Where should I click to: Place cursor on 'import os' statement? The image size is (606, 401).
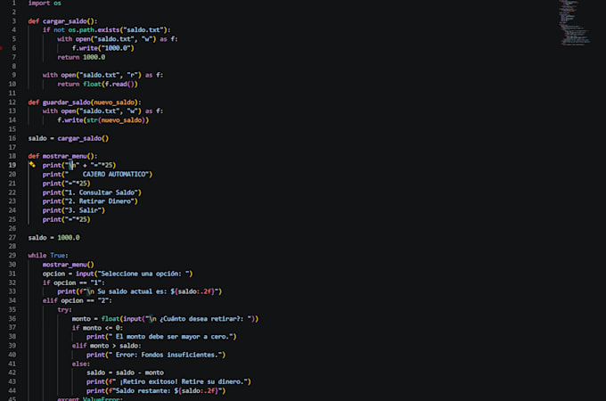click(45, 3)
